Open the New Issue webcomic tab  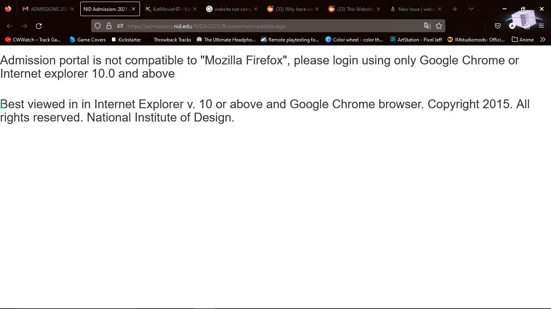(412, 9)
